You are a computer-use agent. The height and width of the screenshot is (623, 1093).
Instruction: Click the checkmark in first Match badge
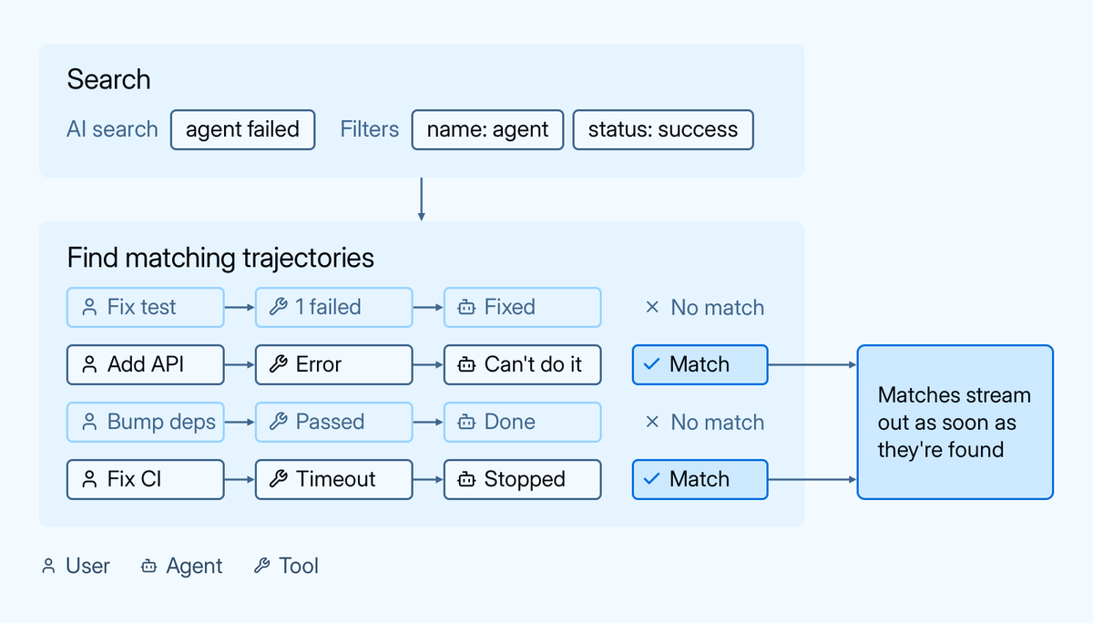click(x=651, y=364)
